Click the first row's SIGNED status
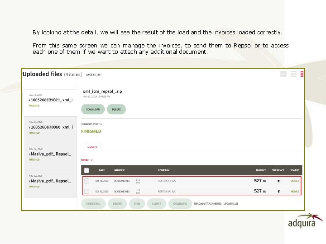 point(295,181)
